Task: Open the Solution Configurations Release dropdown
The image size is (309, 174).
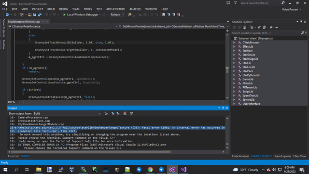Action: [117, 15]
